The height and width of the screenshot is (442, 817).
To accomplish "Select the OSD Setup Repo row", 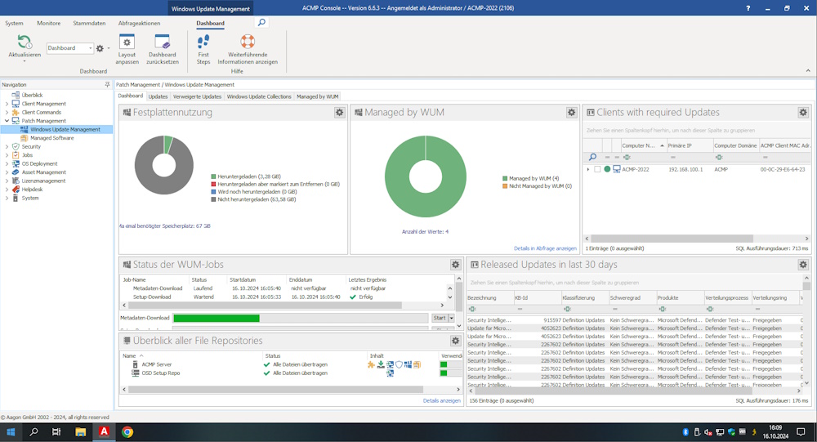I will [291, 373].
